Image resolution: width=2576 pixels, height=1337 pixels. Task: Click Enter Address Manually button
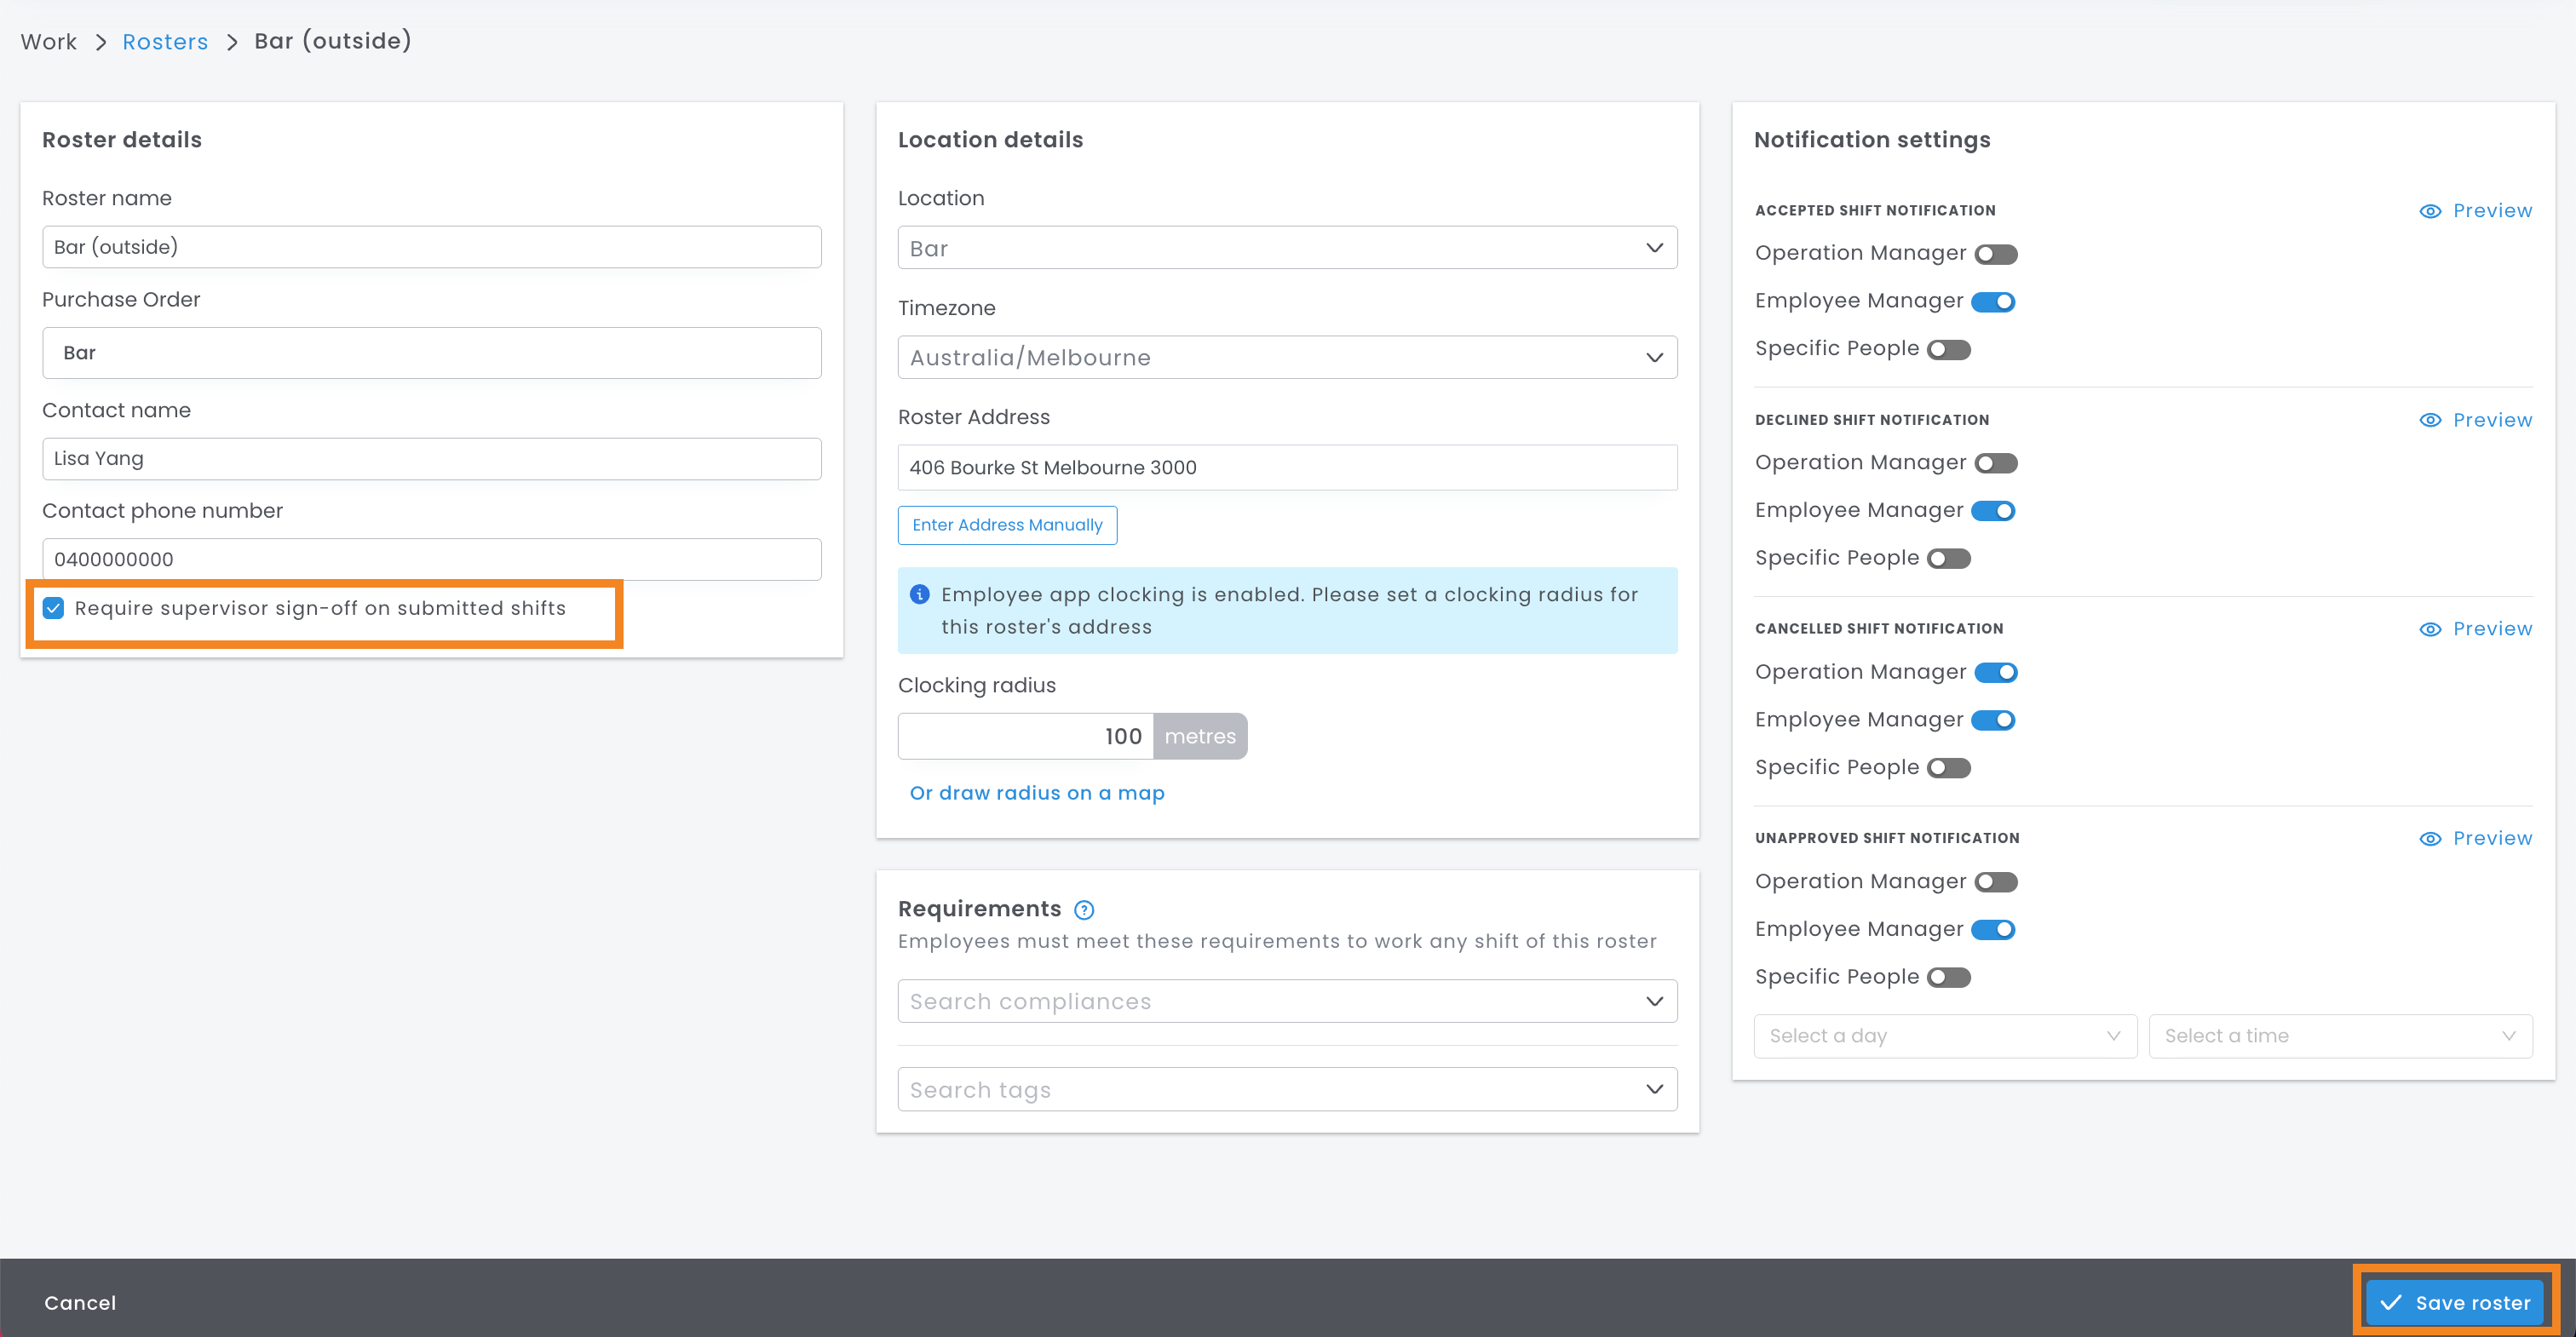(x=1006, y=525)
